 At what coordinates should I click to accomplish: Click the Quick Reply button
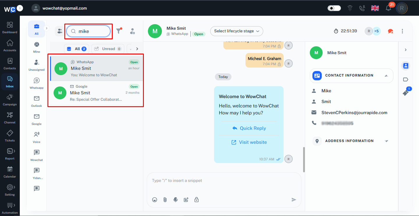point(249,128)
